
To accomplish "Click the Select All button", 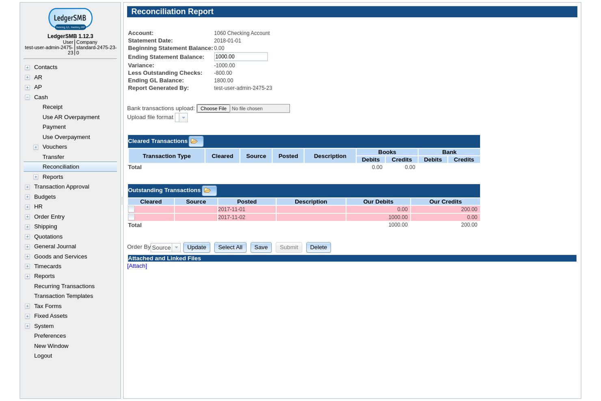I will coord(230,247).
